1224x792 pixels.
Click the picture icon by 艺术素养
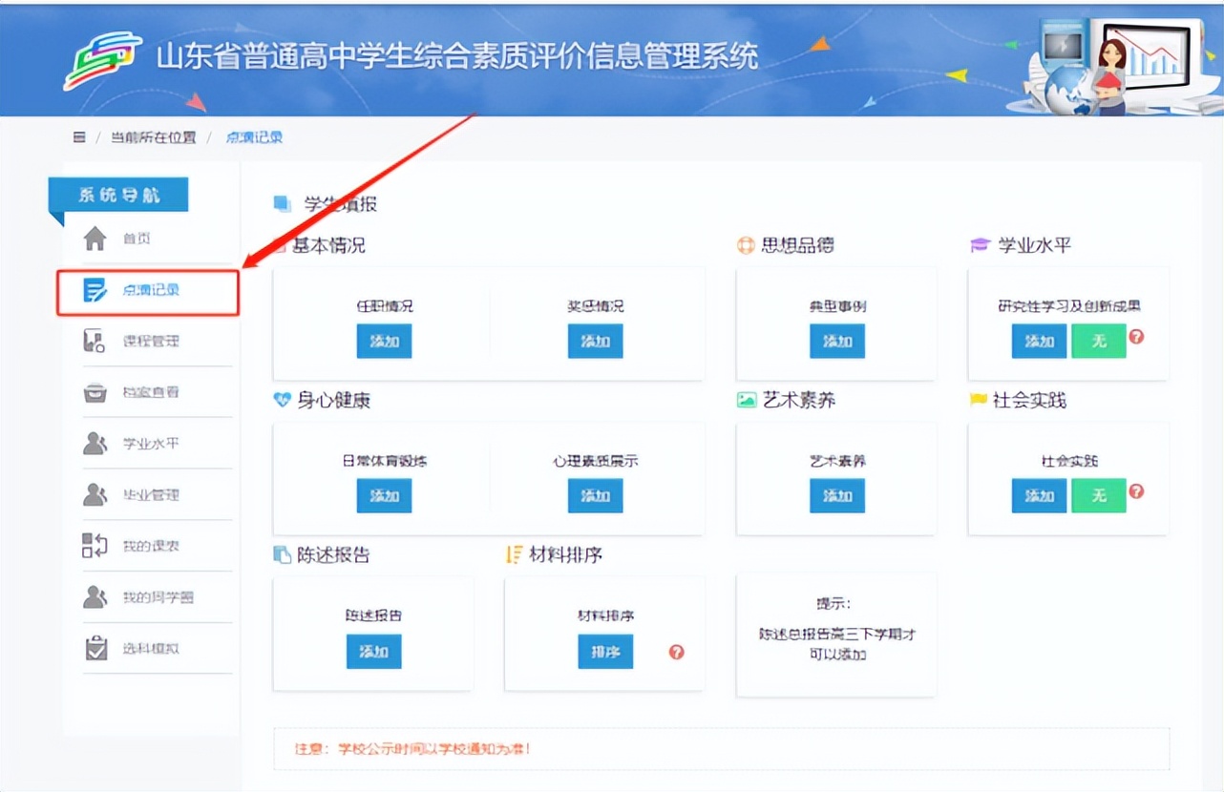pyautogui.click(x=747, y=401)
